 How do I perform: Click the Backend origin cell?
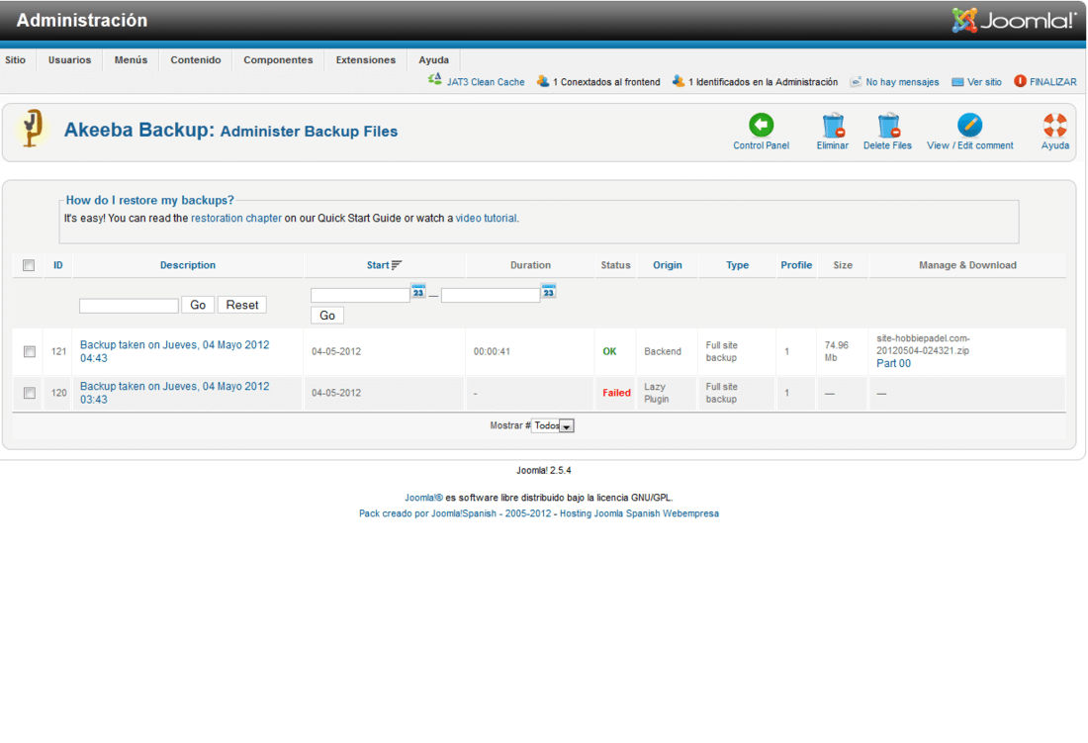(x=663, y=352)
